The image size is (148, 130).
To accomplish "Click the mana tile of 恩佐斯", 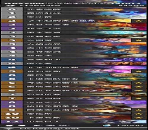I will coord(12,114).
